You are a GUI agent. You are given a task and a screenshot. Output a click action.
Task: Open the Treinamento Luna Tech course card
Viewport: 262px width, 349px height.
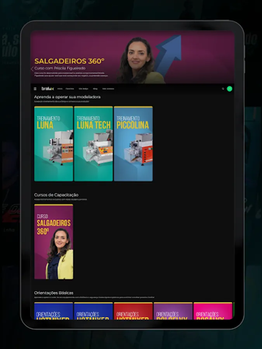[x=93, y=144]
